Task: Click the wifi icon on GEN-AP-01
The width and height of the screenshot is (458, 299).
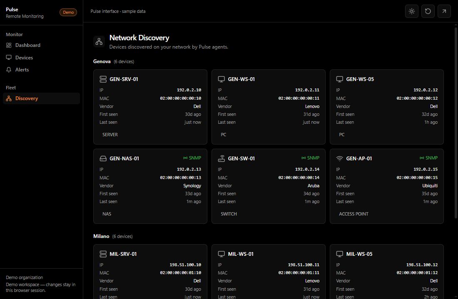Action: point(339,159)
